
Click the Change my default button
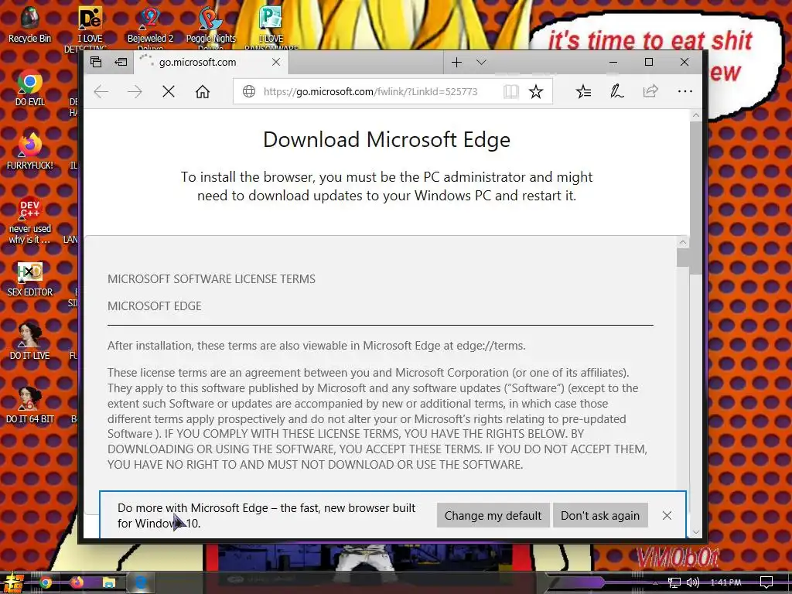coord(493,515)
